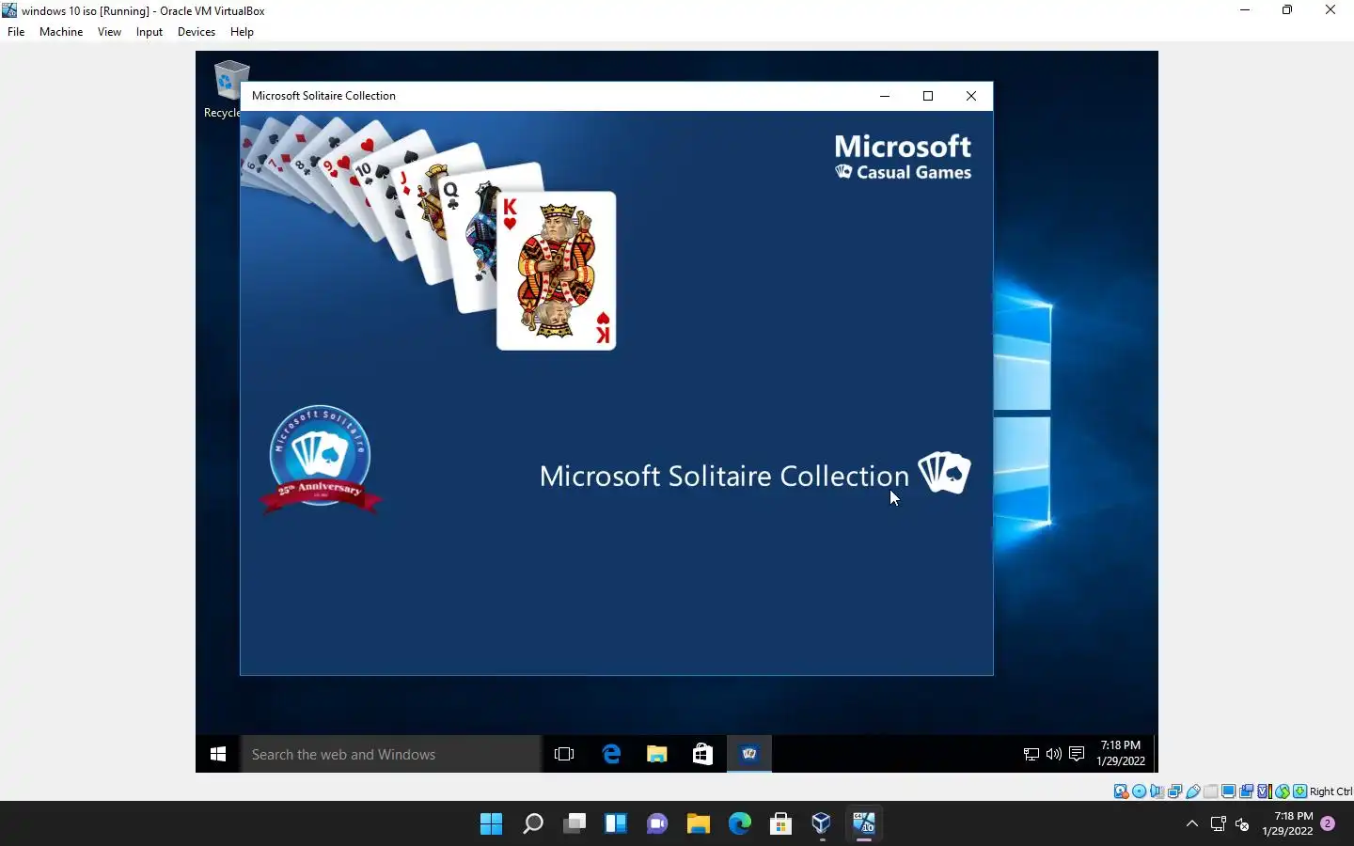Viewport: 1354px width, 846px height.
Task: Click the VirtualBox mouse integration indicator
Action: tap(1283, 791)
